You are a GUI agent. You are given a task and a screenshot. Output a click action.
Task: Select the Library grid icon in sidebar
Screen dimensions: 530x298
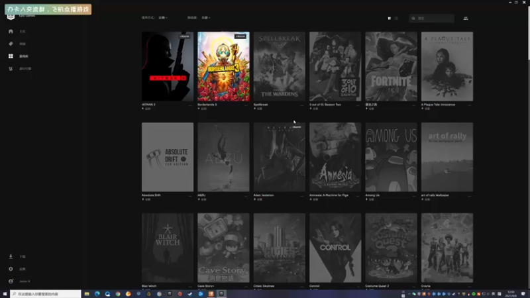coord(11,56)
